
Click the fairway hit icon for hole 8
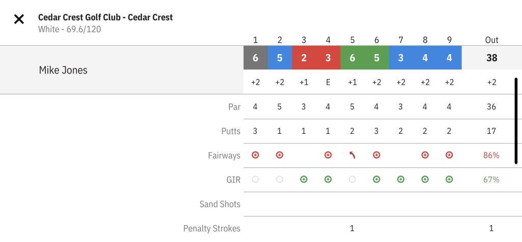click(425, 155)
